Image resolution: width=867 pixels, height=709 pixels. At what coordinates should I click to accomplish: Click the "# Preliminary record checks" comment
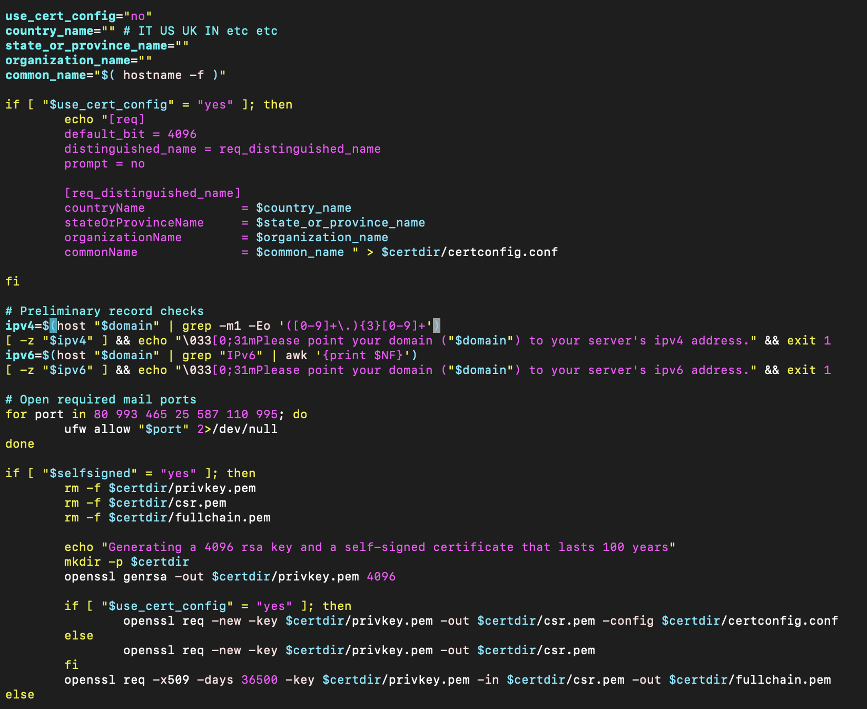(104, 311)
